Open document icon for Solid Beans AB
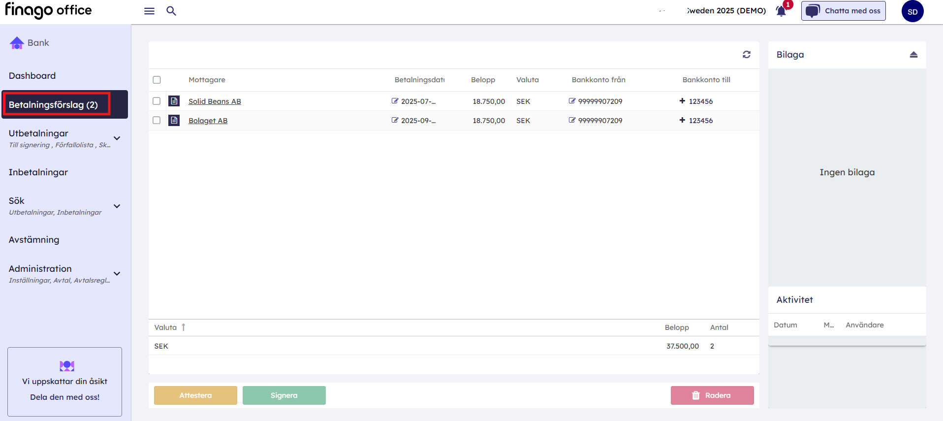Image resolution: width=943 pixels, height=421 pixels. 174,101
